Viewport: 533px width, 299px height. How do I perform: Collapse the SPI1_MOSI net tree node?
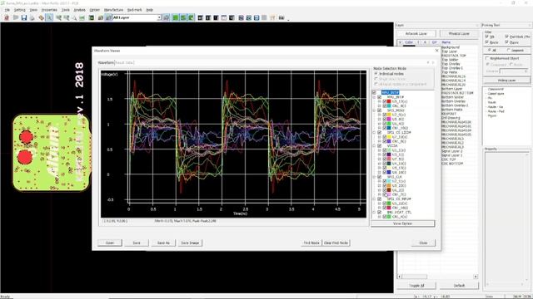click(375, 110)
